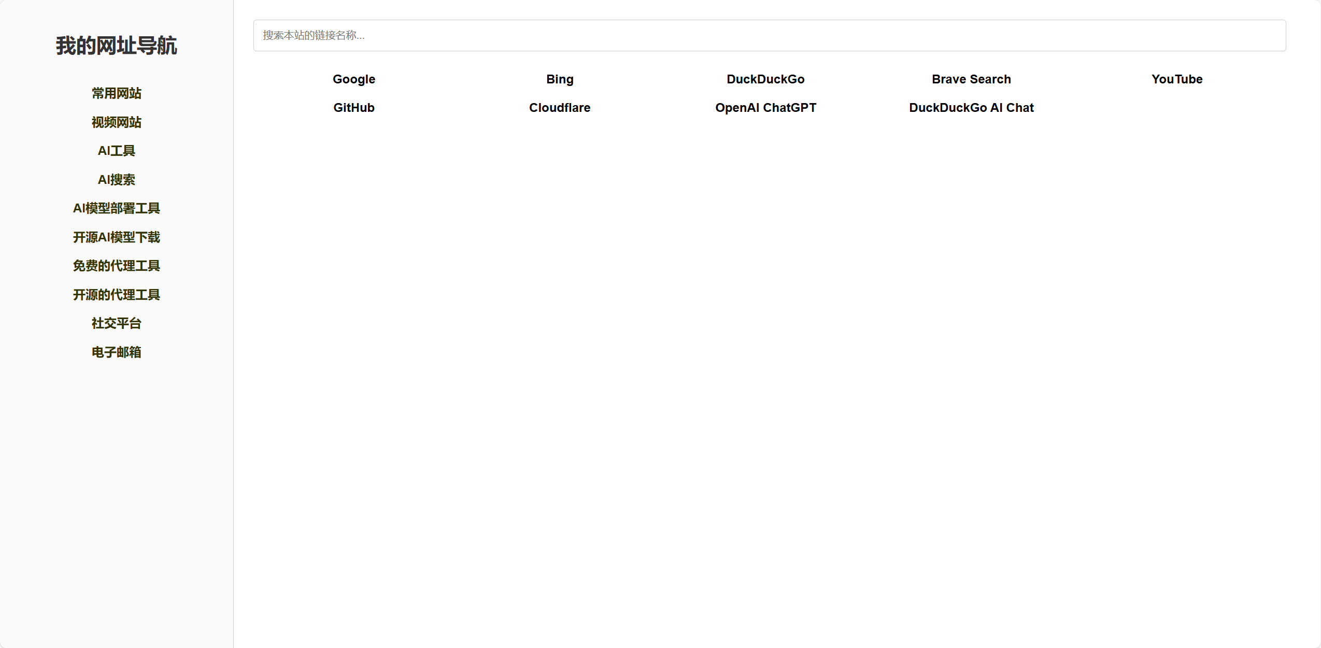This screenshot has height=648, width=1321.
Task: Launch the OpenAI ChatGPT link
Action: coord(765,108)
